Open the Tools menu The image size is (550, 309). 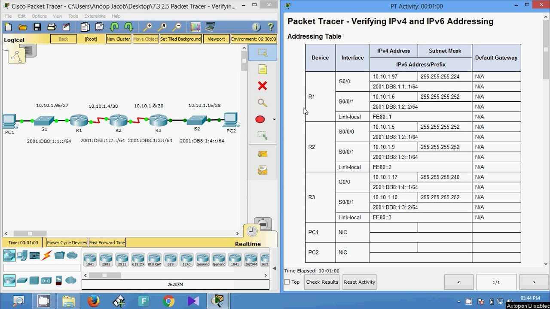click(x=73, y=16)
